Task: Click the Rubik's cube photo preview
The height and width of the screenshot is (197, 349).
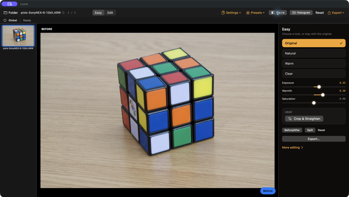Action: click(x=157, y=110)
